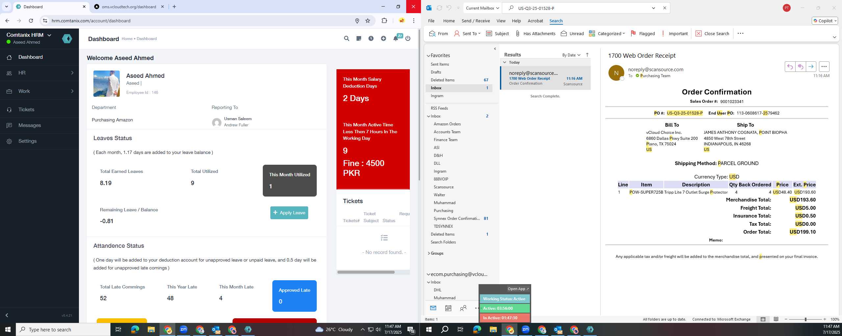Expand the HR menu in sidebar

point(39,73)
